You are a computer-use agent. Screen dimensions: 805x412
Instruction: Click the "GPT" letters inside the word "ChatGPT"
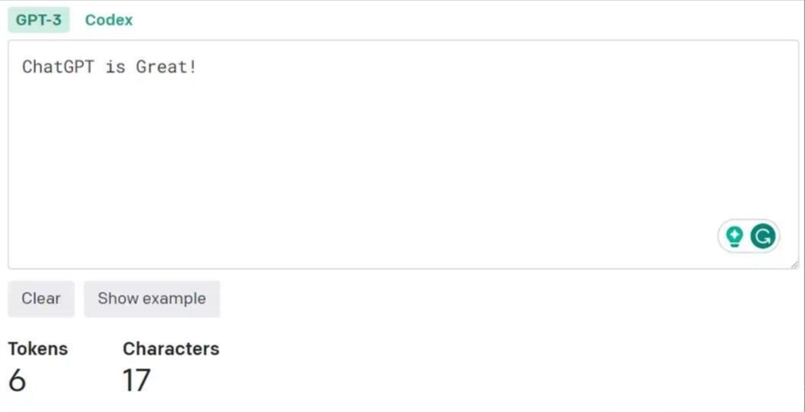79,67
